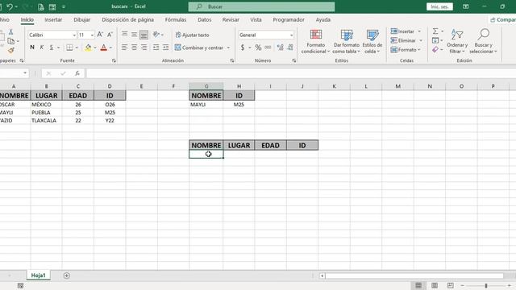
Task: Click the Borders icon
Action: [69, 48]
